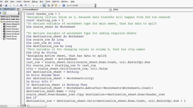Viewport: 193px width, 108px height.
Task: Toggle Design Mode icon
Action: click(44, 5)
